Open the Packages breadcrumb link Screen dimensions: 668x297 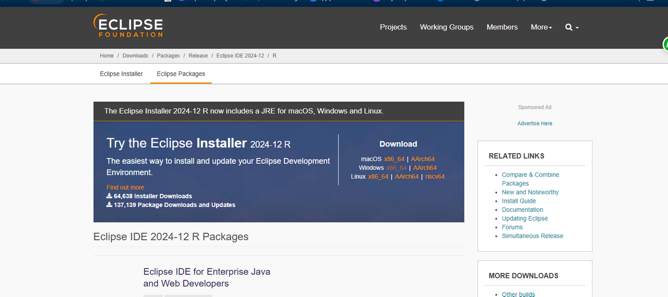[169, 56]
